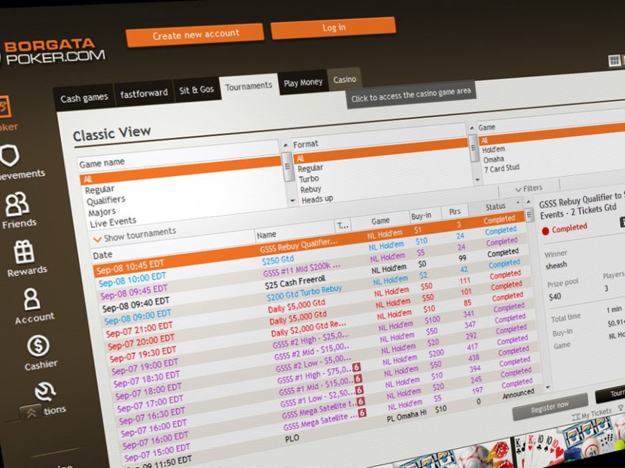Open the Friends sidebar icon
Screen dimensions: 625x468
(x=17, y=204)
